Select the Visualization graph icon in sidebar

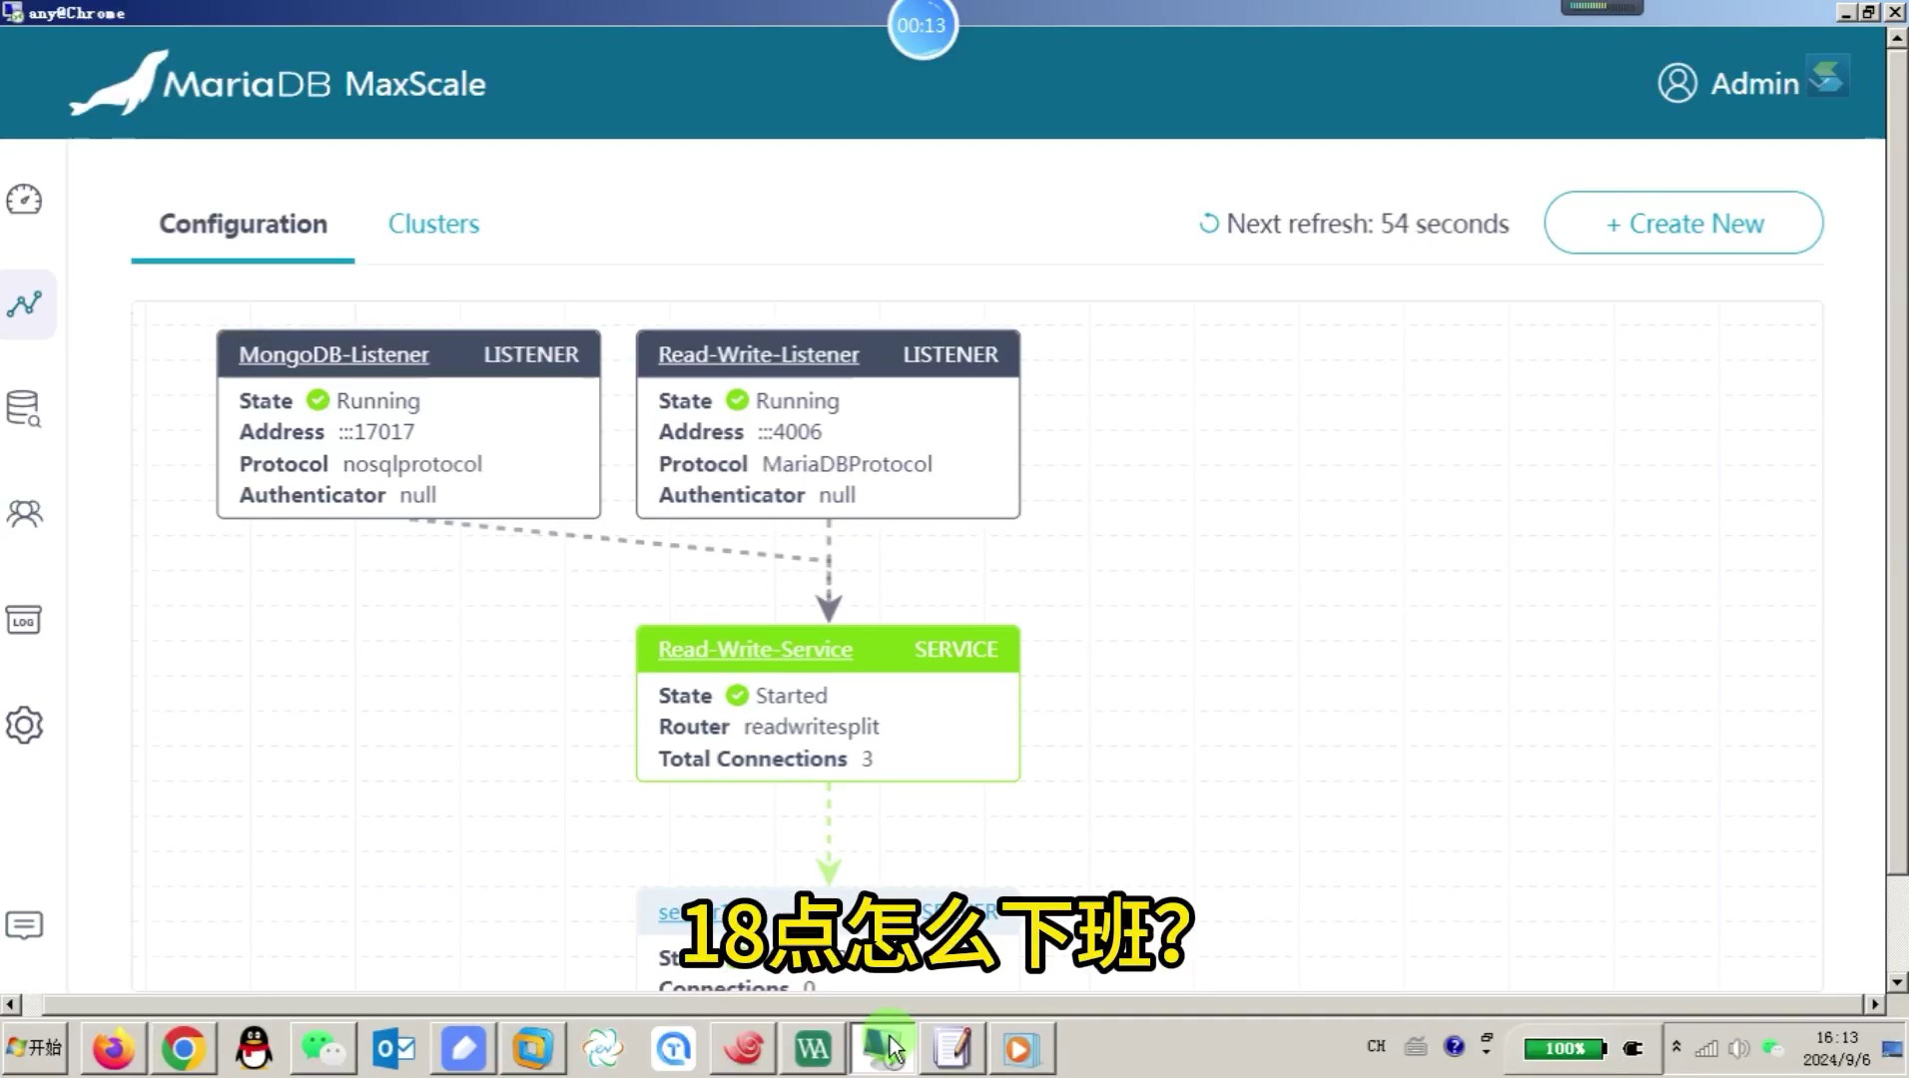point(25,304)
